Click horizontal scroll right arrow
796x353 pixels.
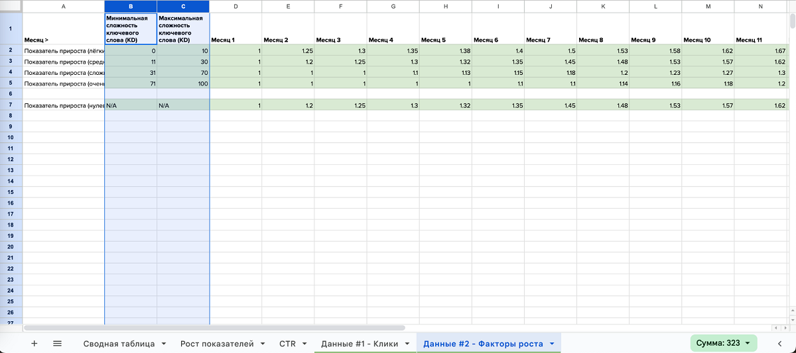[x=784, y=328]
